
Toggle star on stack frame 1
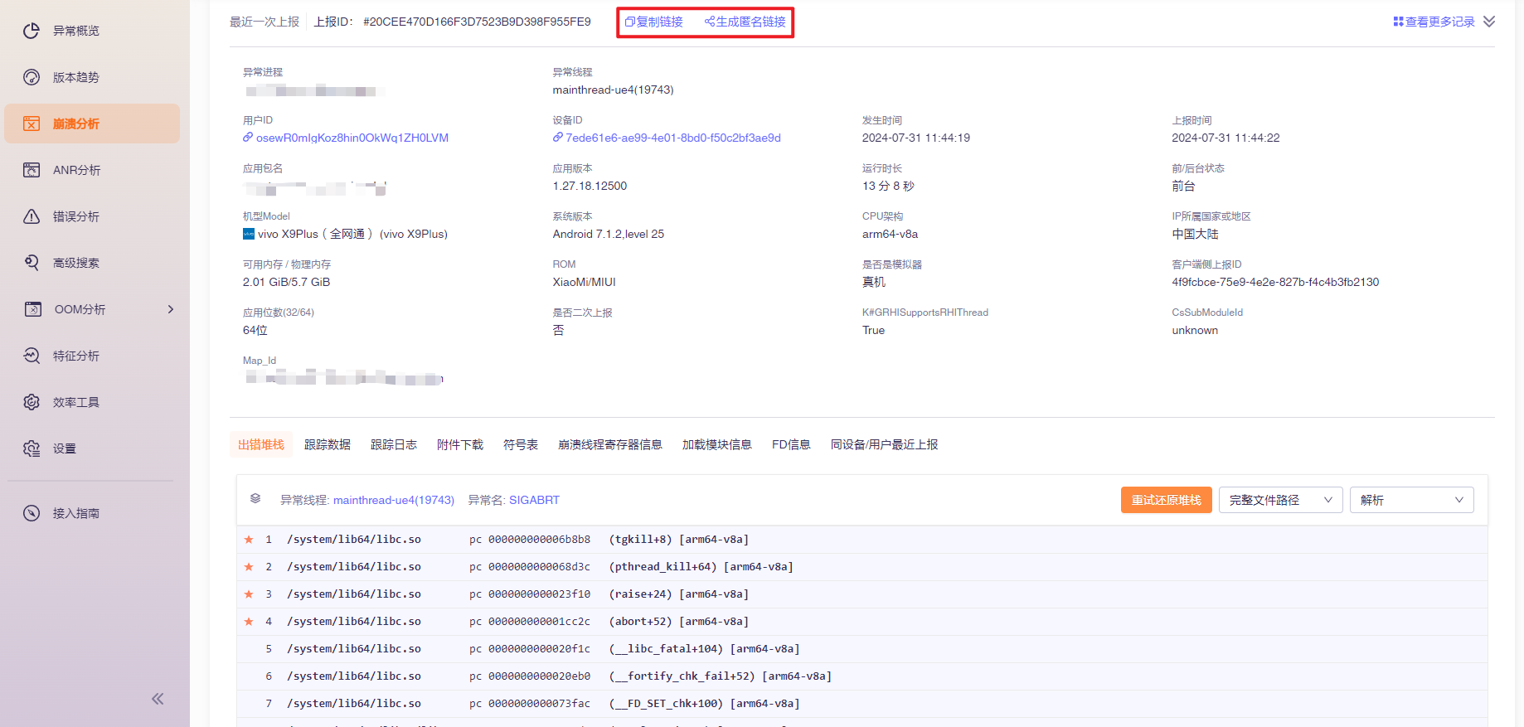[249, 540]
